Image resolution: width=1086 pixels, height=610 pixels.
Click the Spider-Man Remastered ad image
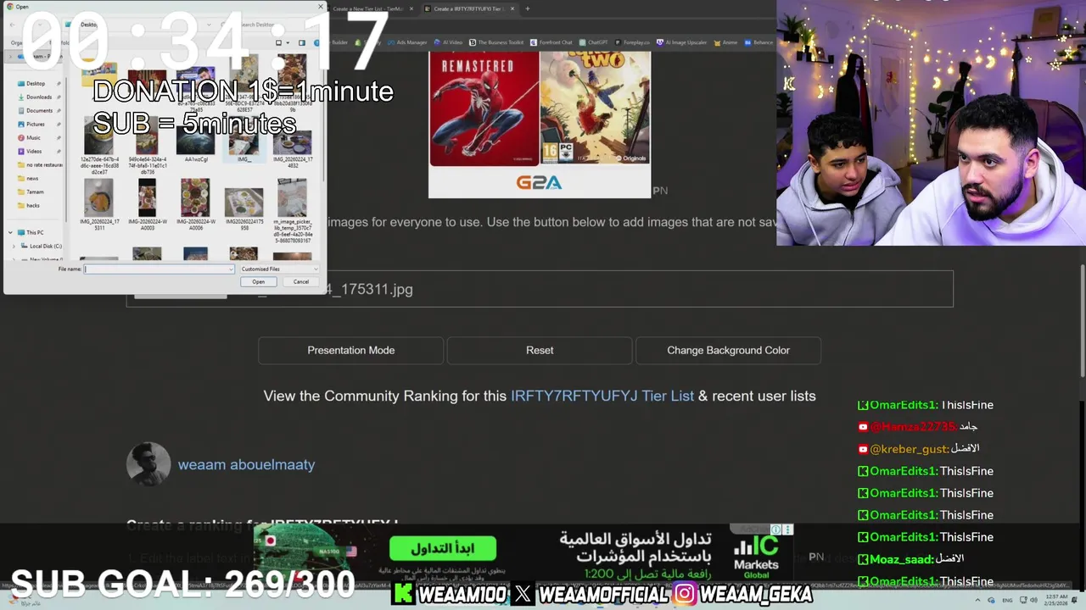(484, 108)
